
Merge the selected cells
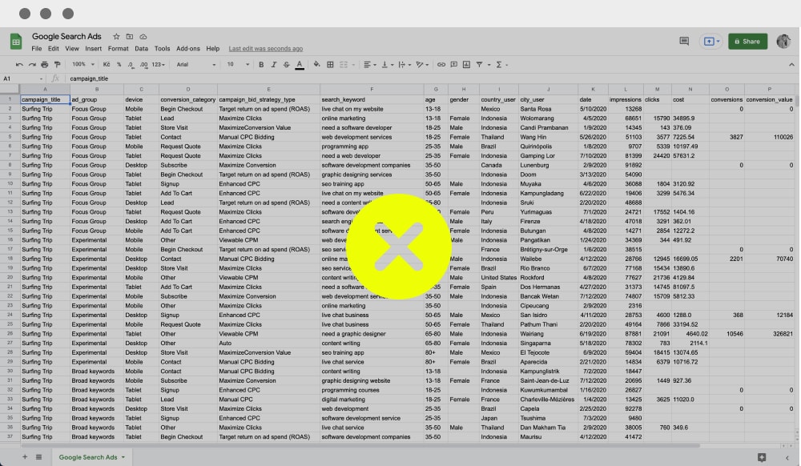[344, 65]
